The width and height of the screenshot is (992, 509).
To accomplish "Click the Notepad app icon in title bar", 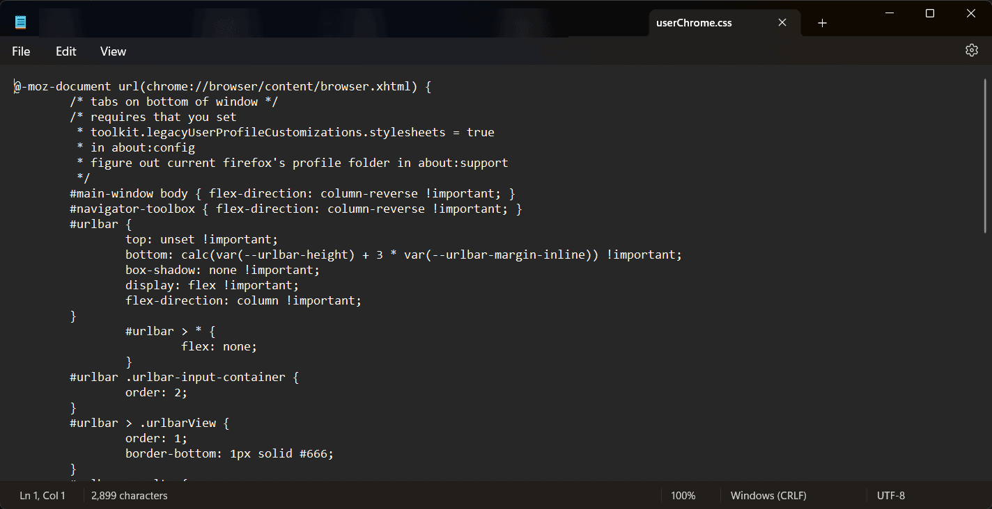I will point(21,22).
